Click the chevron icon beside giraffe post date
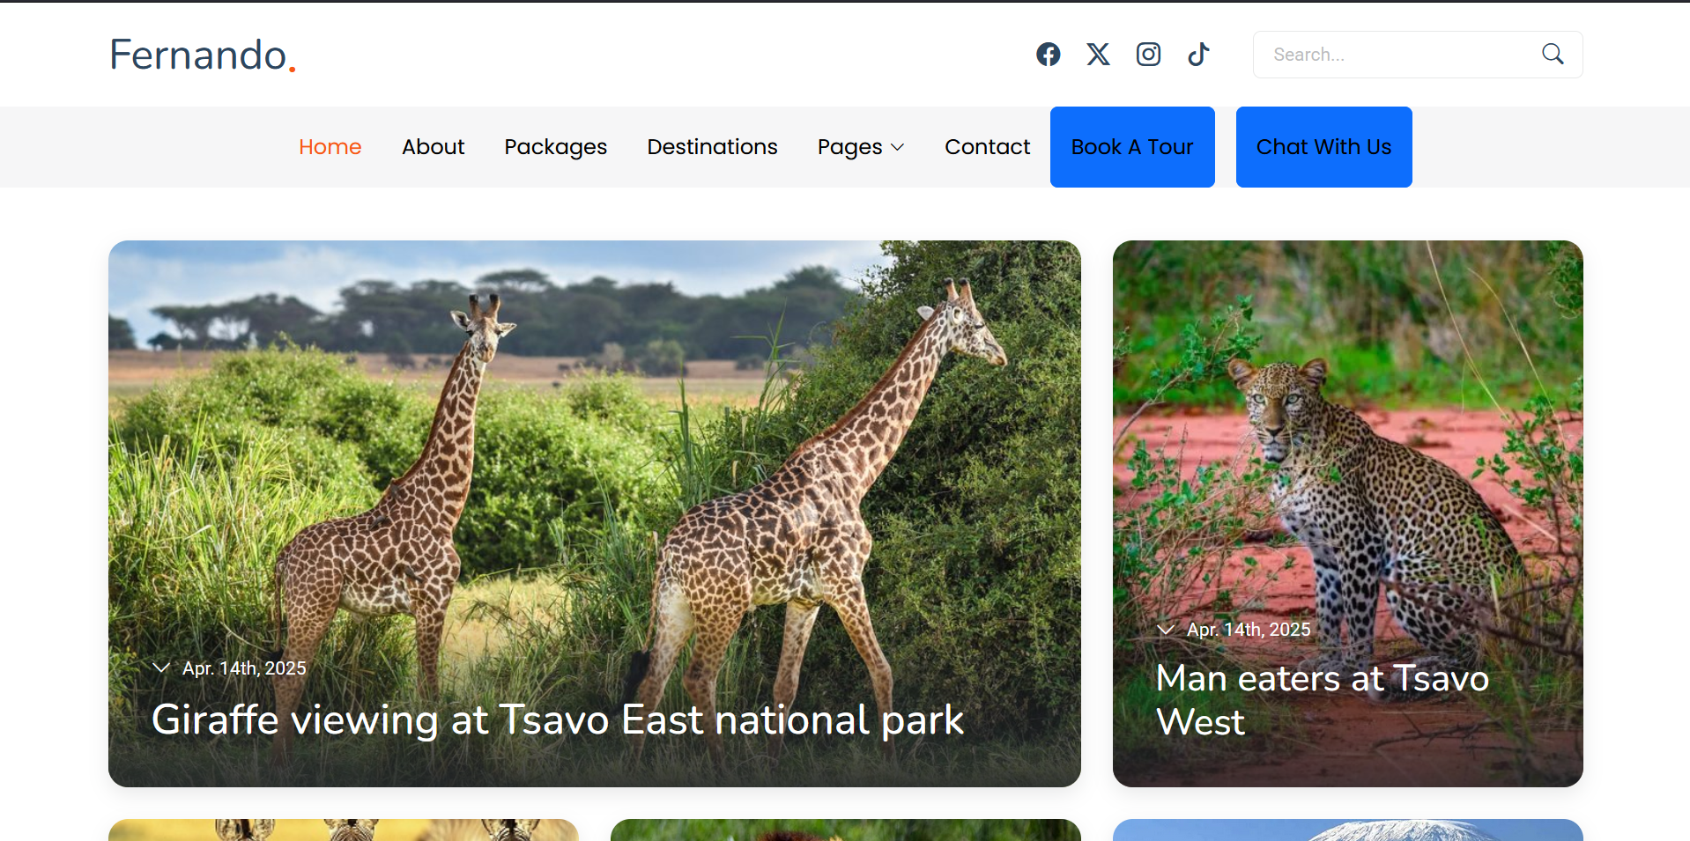This screenshot has width=1690, height=841. pos(161,668)
